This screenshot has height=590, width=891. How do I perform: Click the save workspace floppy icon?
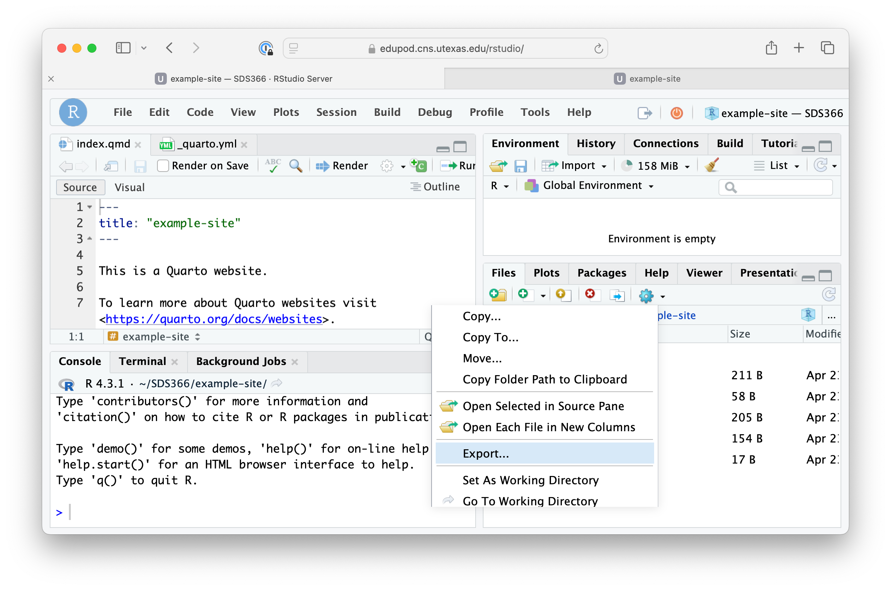(x=520, y=166)
